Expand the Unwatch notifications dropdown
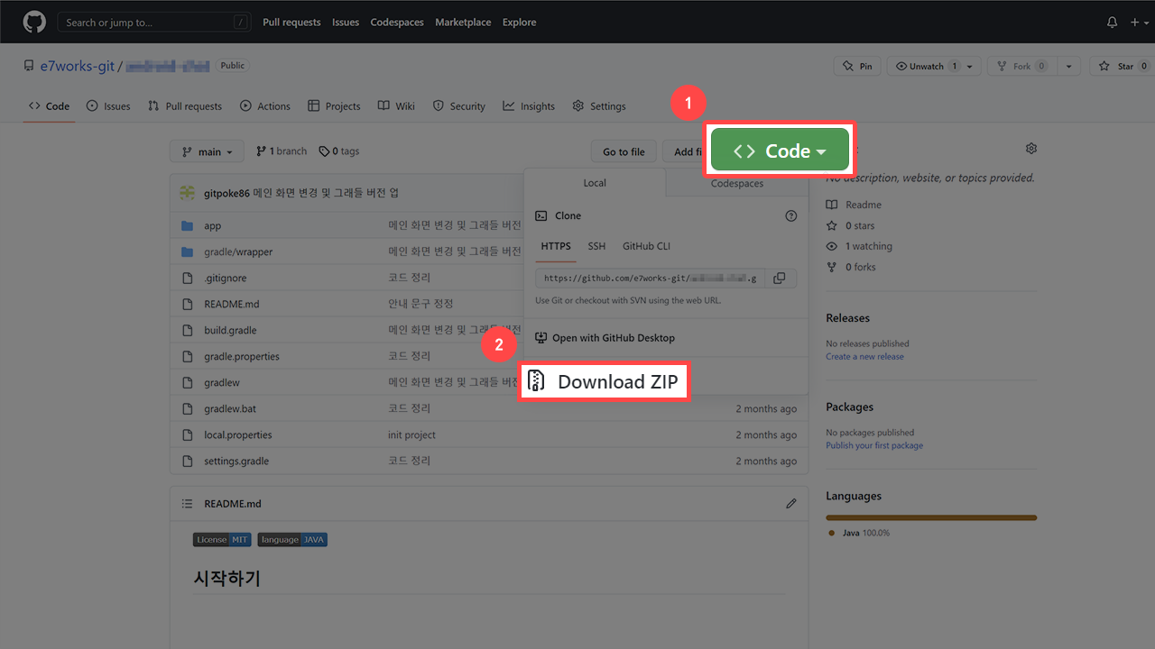Screen dimensions: 1155x649 (970, 67)
